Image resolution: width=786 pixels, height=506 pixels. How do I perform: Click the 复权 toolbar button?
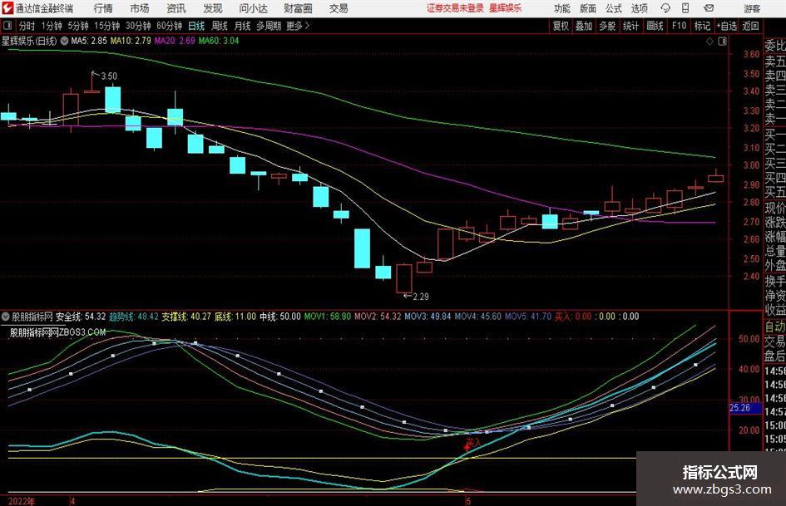point(561,26)
